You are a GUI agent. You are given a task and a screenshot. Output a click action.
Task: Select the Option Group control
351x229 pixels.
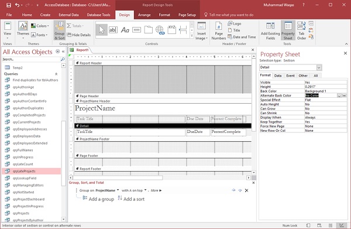(171, 30)
